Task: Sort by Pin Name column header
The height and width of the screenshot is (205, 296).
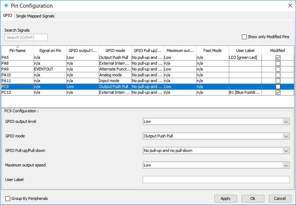Action: (17, 51)
